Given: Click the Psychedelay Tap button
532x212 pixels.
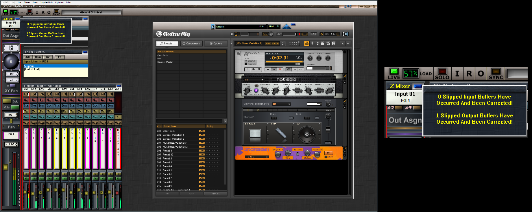Looking at the screenshot, I should (x=328, y=153).
